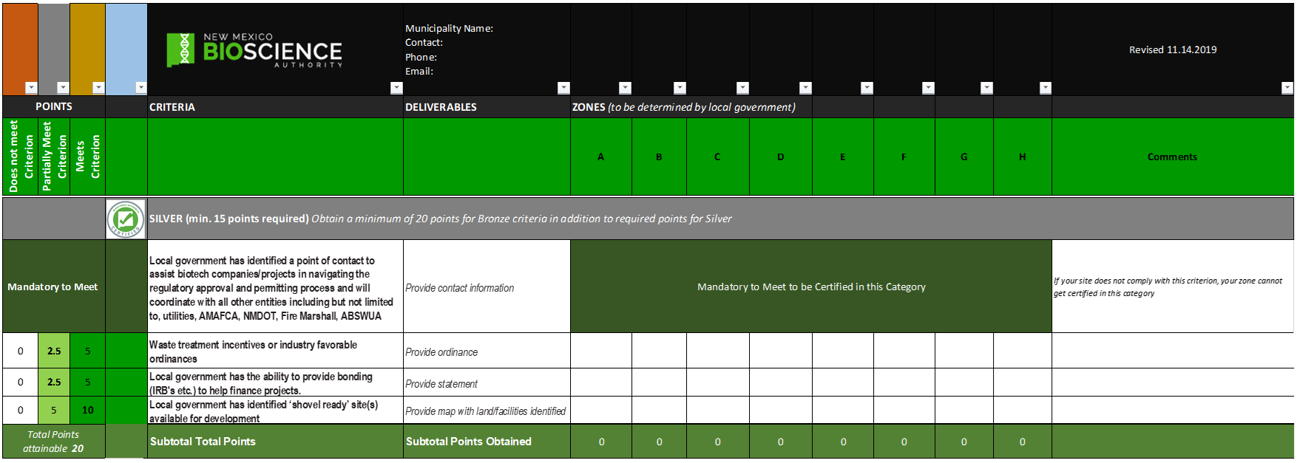The height and width of the screenshot is (463, 1297).
Task: Open filter dropdown in the Municipality Name column
Action: click(563, 88)
